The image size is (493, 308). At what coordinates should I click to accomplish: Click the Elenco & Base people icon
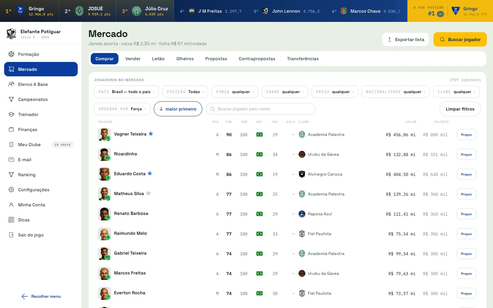coord(11,84)
